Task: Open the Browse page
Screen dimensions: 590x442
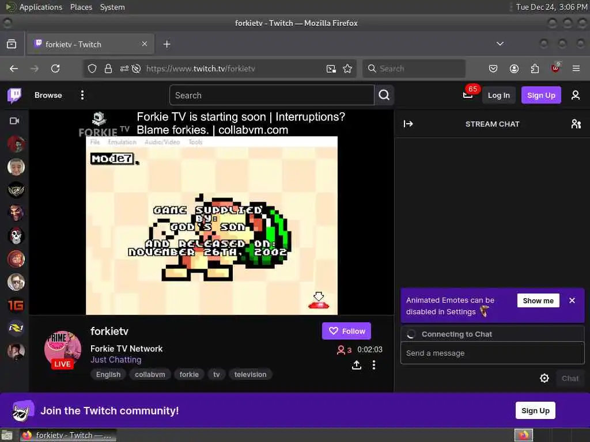Action: coord(48,95)
